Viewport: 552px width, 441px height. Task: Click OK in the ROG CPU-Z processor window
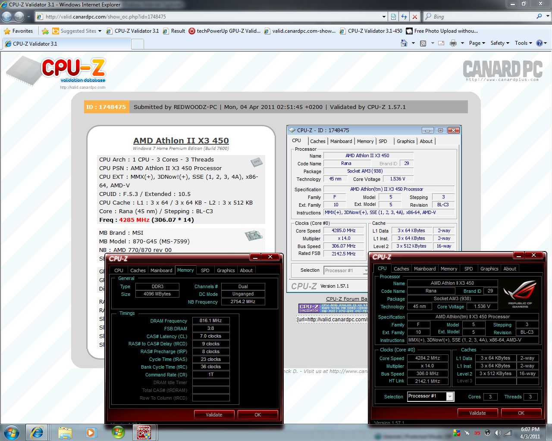pos(521,413)
